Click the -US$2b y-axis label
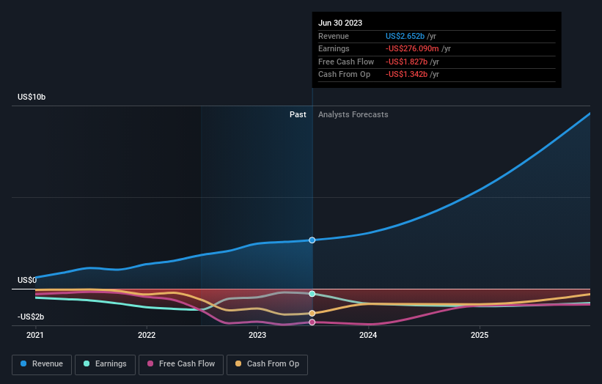This screenshot has width=602, height=384. [x=31, y=317]
